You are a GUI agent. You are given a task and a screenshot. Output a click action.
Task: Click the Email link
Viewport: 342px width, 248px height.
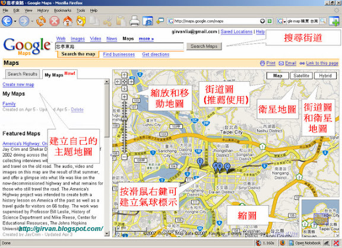290,63
